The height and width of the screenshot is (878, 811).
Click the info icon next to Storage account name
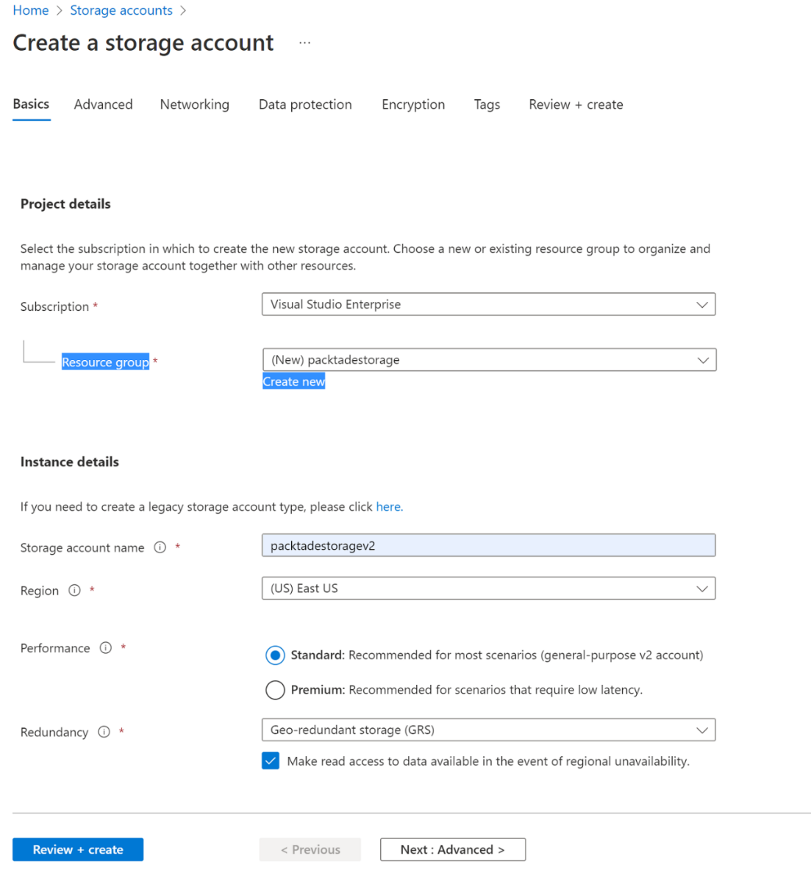point(160,547)
